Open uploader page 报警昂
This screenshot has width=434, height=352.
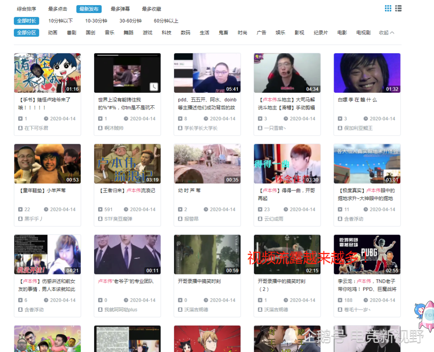[191, 219]
